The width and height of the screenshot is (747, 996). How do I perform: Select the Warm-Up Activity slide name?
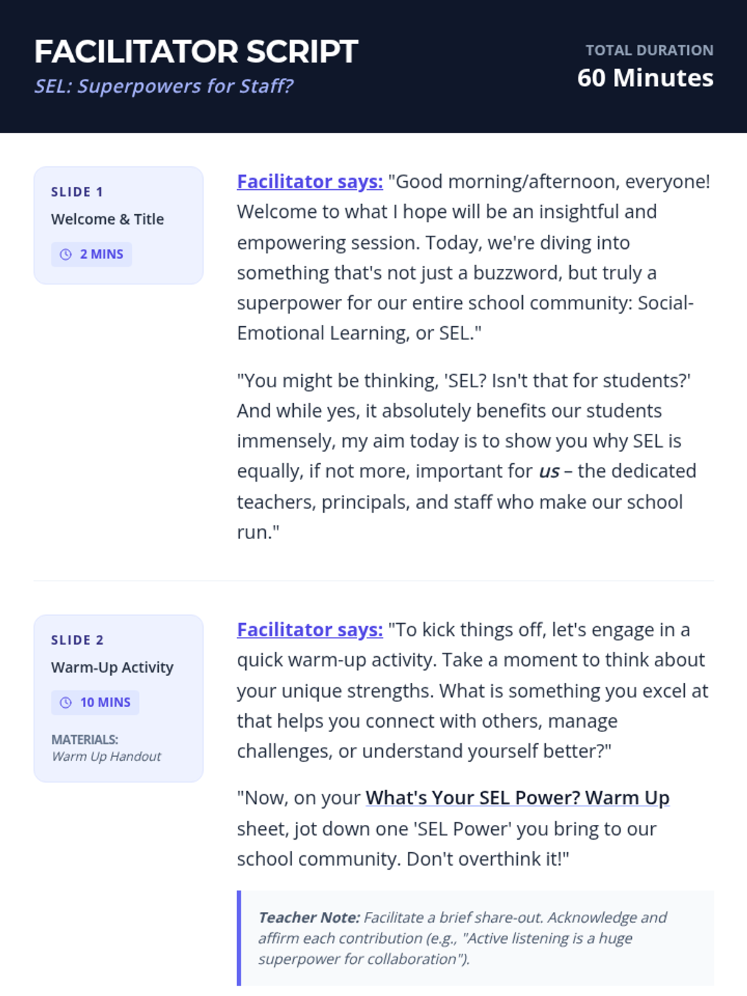click(x=112, y=667)
